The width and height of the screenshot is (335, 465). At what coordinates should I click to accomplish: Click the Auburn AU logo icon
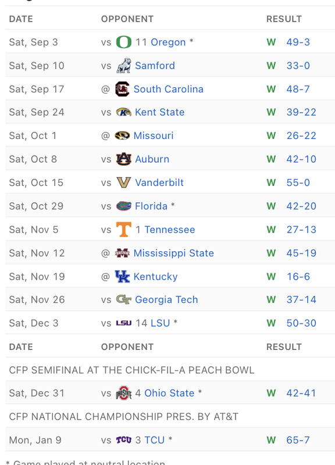123,159
